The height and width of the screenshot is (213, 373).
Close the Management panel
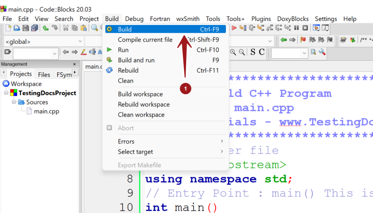[75, 64]
